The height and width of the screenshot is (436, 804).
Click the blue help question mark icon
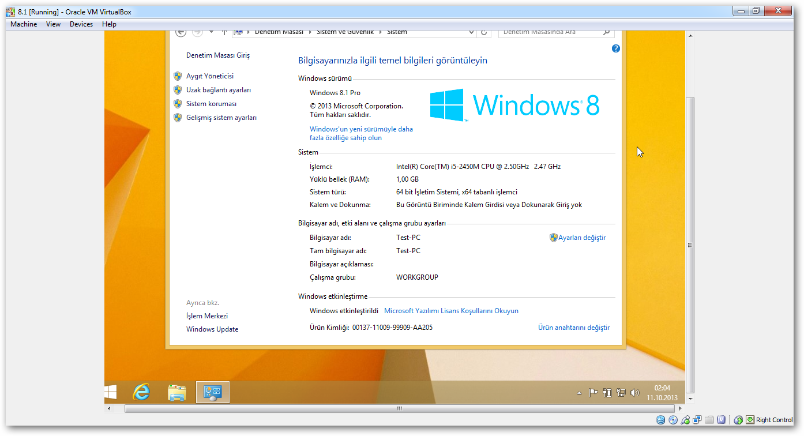pos(615,48)
